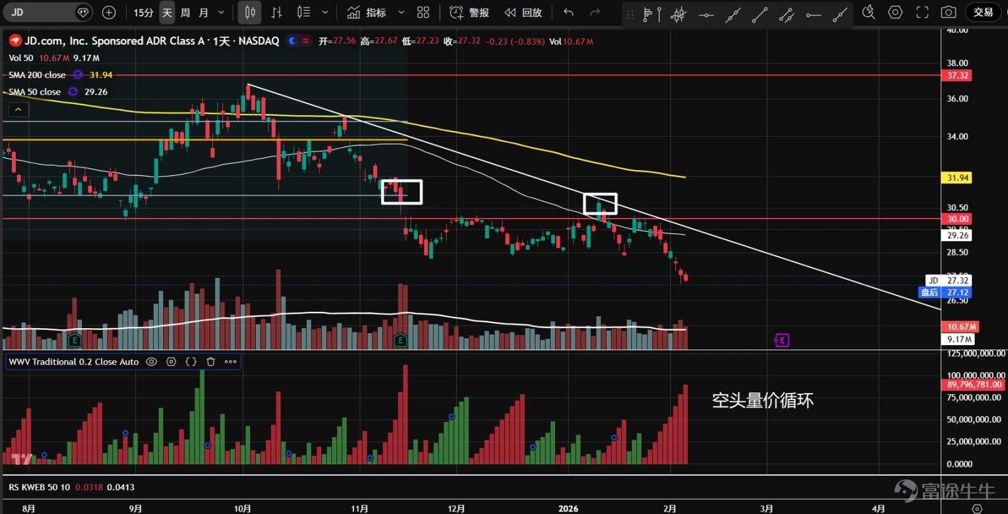This screenshot has width=1008, height=514.
Task: Switch to the 15分 interval
Action: pos(143,13)
